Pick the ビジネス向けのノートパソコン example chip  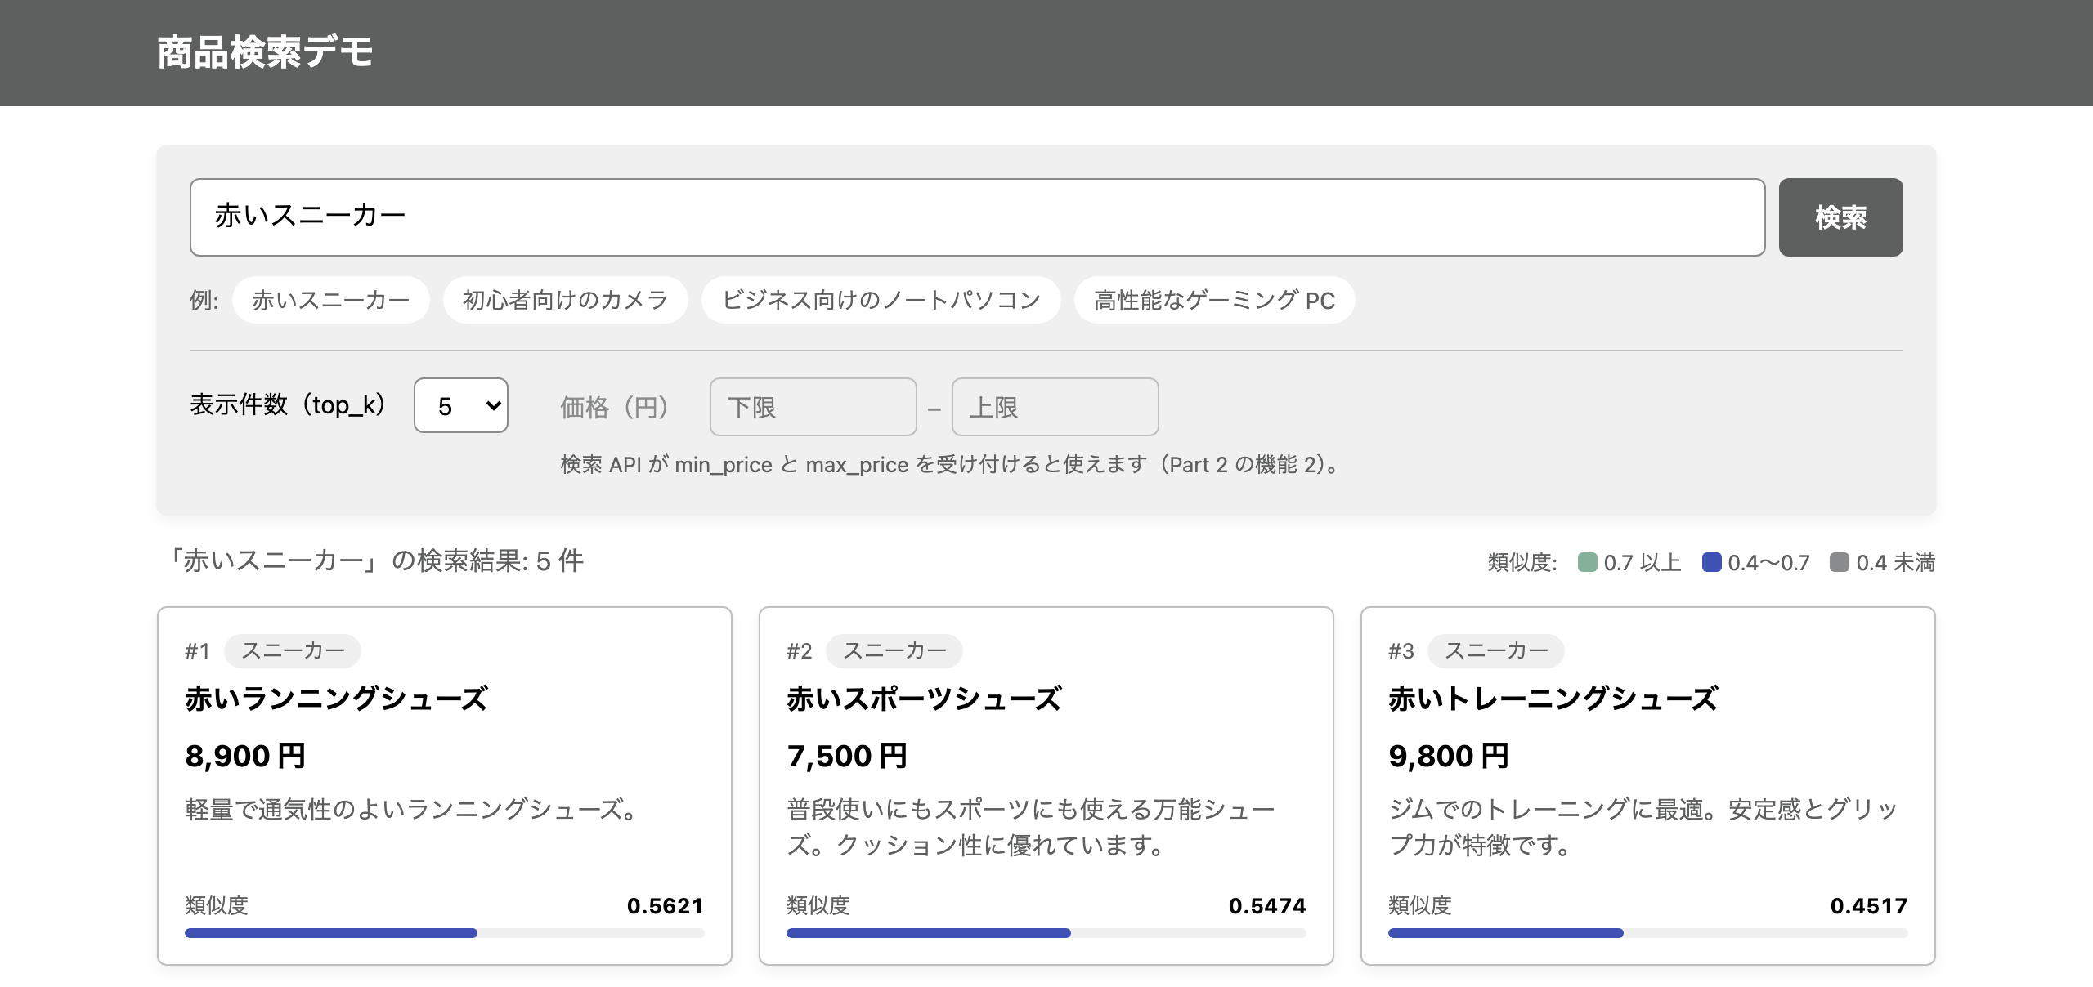click(881, 300)
